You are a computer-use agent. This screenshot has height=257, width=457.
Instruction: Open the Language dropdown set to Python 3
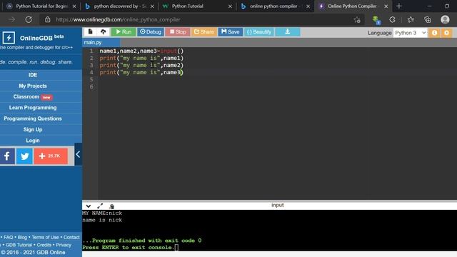click(x=410, y=33)
